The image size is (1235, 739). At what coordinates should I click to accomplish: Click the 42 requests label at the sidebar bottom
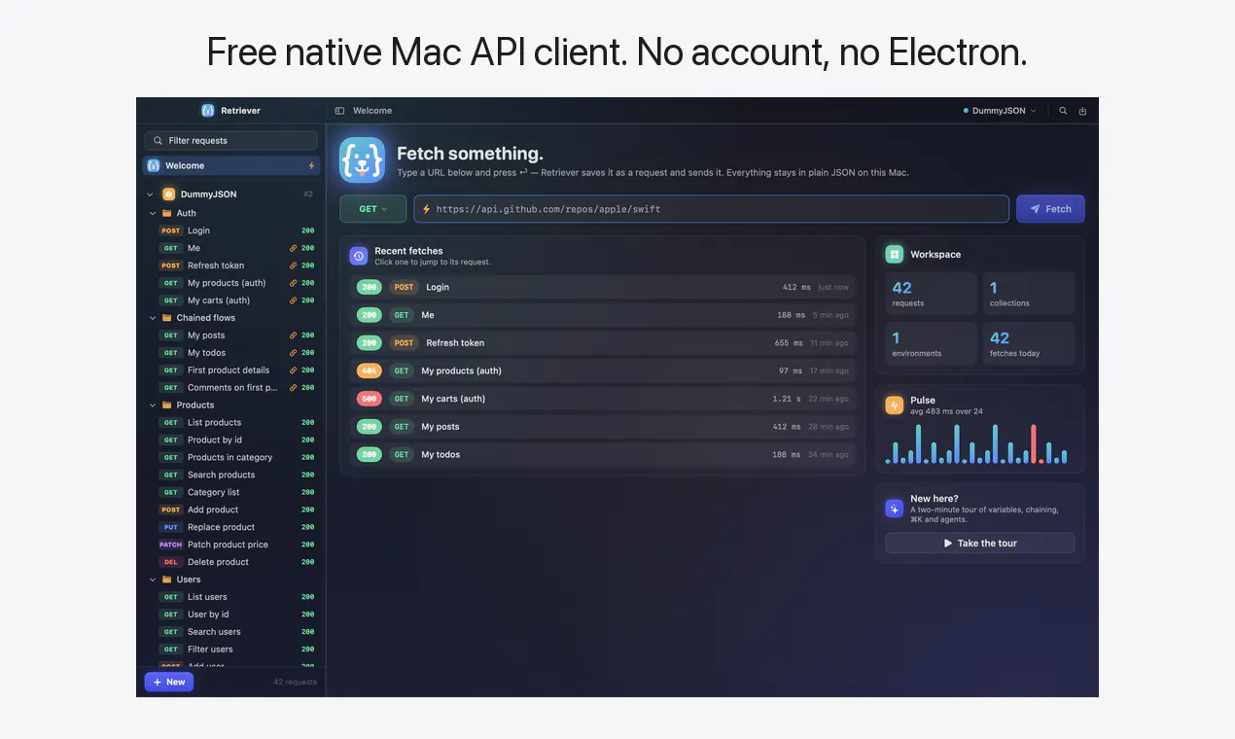point(295,683)
